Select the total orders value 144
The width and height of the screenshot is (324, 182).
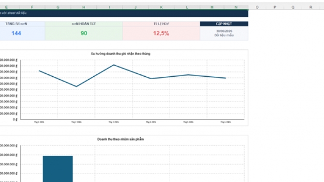[x=16, y=33]
